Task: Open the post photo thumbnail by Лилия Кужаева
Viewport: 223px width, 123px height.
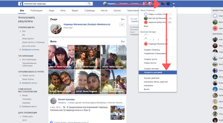Action: (x=118, y=113)
